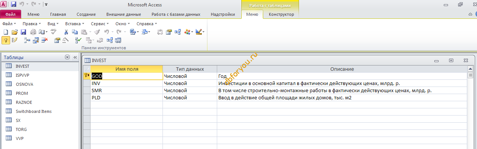Screen dimensions: 477x149
Task: Click the Числовой data type for GOD
Action: pyautogui.click(x=190, y=76)
